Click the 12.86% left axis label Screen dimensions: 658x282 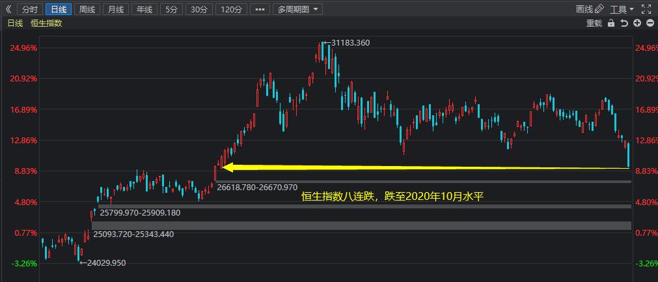(x=24, y=140)
